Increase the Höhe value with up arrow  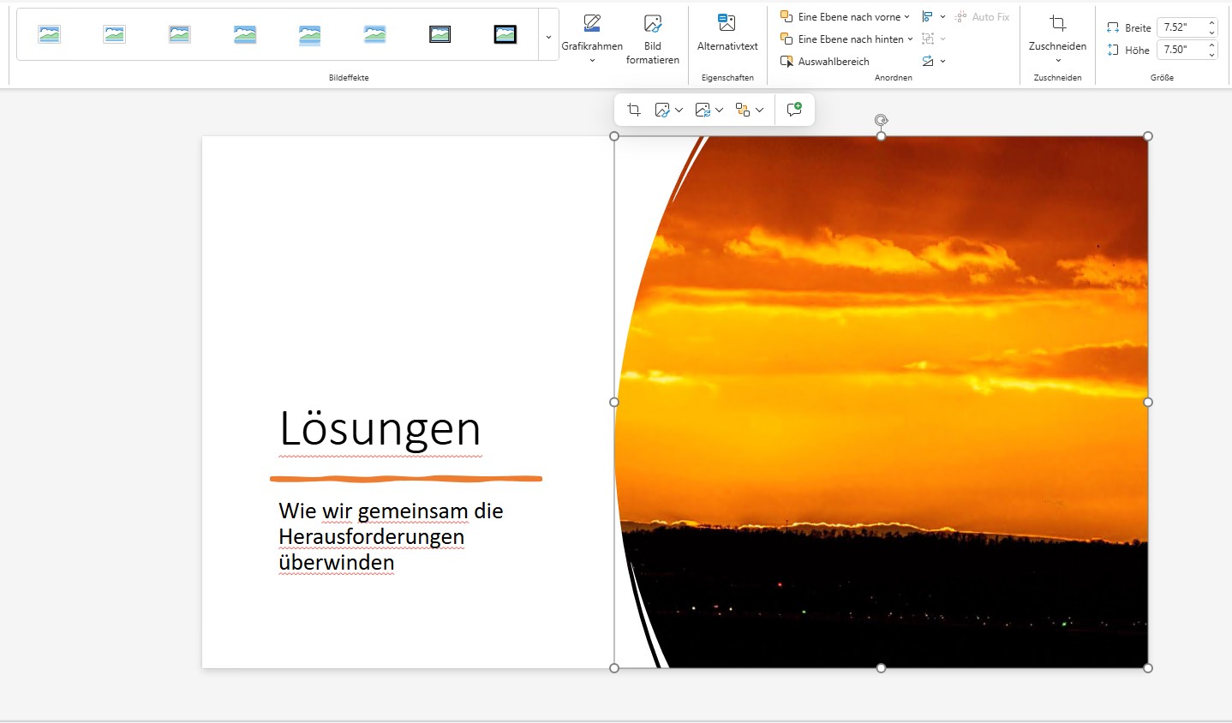pos(1211,45)
